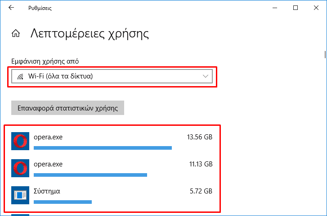The image size is (327, 216).
Task: Click the vertical scrollbar thumb on the right
Action: click(x=325, y=55)
